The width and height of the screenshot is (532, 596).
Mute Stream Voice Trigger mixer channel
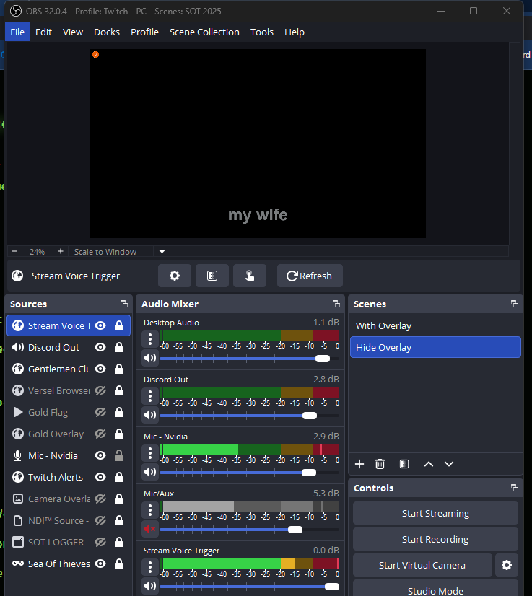(x=150, y=586)
